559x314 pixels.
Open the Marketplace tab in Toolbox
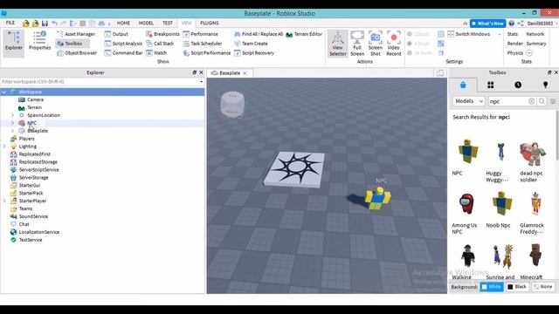tap(463, 85)
